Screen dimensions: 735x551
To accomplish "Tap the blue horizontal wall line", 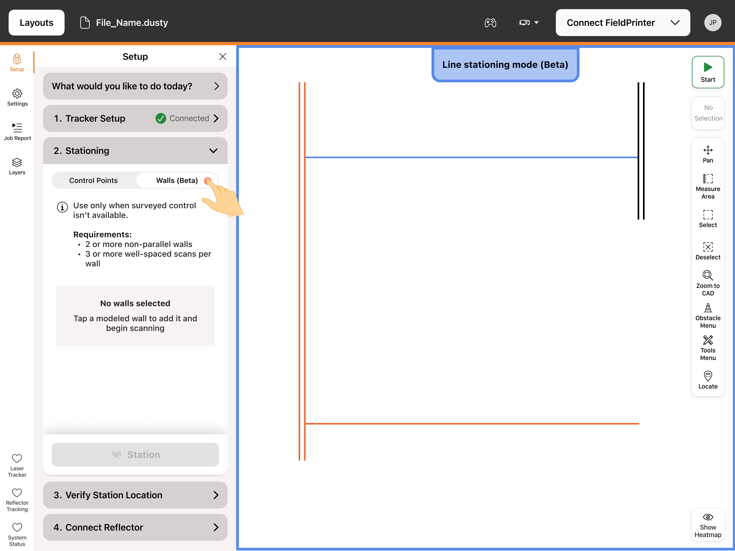I will pos(471,157).
